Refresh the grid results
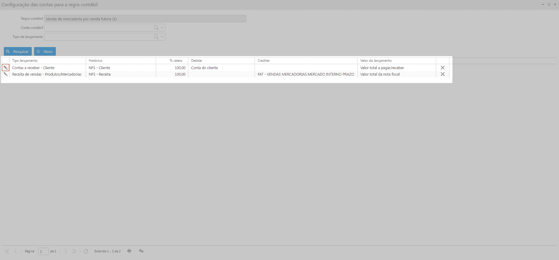The width and height of the screenshot is (559, 260). [x=86, y=251]
